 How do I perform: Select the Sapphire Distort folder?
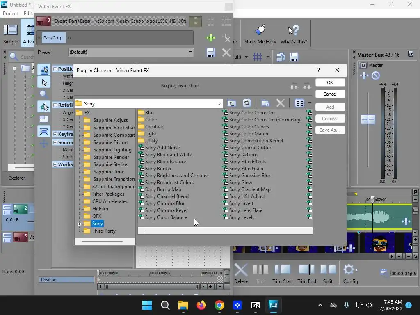tap(110, 142)
